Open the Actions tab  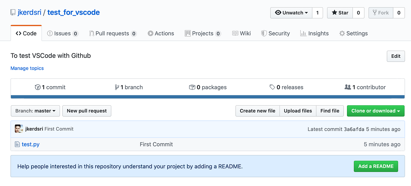[161, 34]
